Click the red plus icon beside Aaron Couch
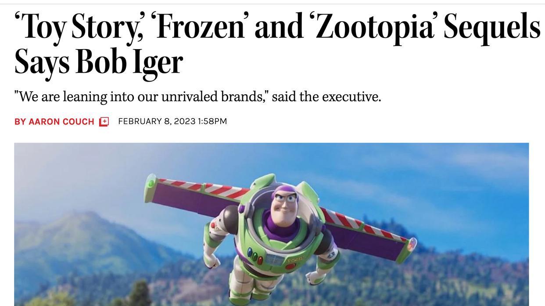Screen dimensions: 545x306 tap(104, 122)
